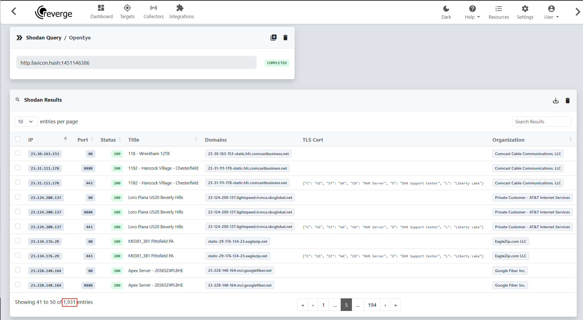Delete the Shodan query with trash icon

[x=285, y=38]
